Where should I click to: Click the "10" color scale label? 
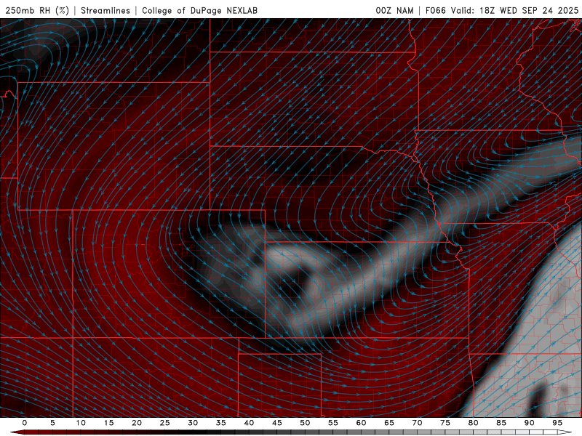pos(81,423)
